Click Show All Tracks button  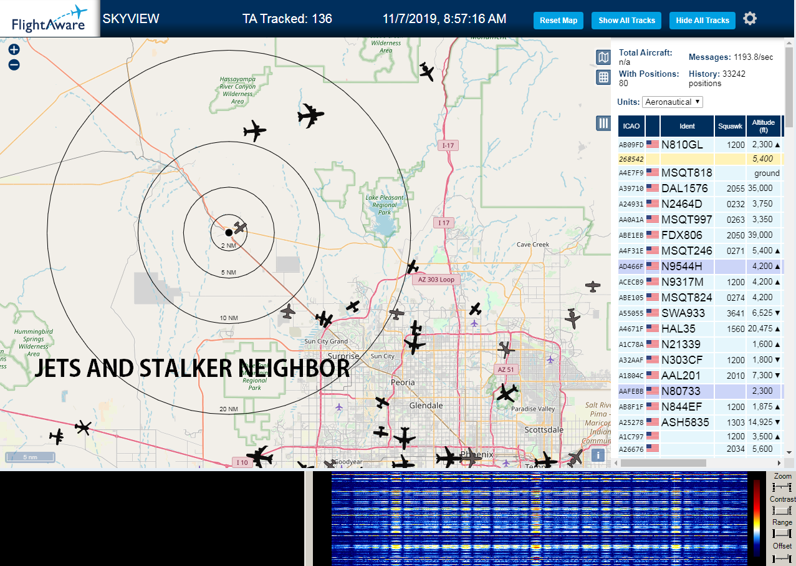pyautogui.click(x=626, y=21)
